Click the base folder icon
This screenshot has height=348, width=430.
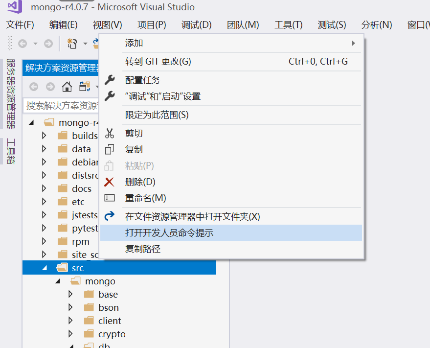(89, 294)
